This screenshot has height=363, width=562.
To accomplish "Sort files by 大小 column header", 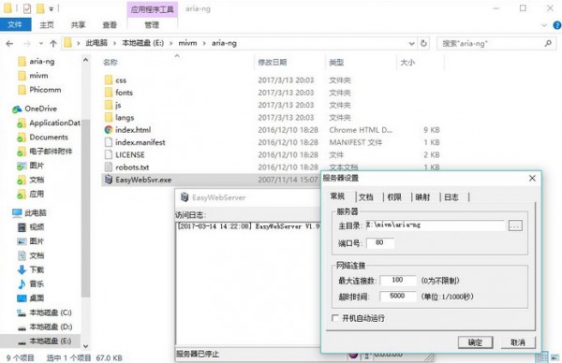I will click(x=407, y=63).
